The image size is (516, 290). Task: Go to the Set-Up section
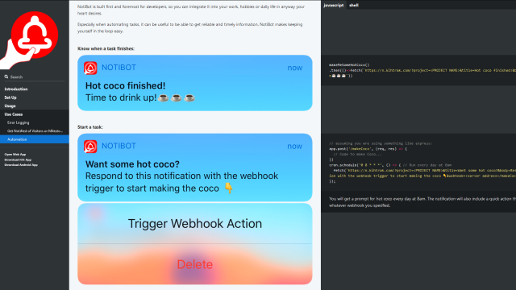(10, 97)
